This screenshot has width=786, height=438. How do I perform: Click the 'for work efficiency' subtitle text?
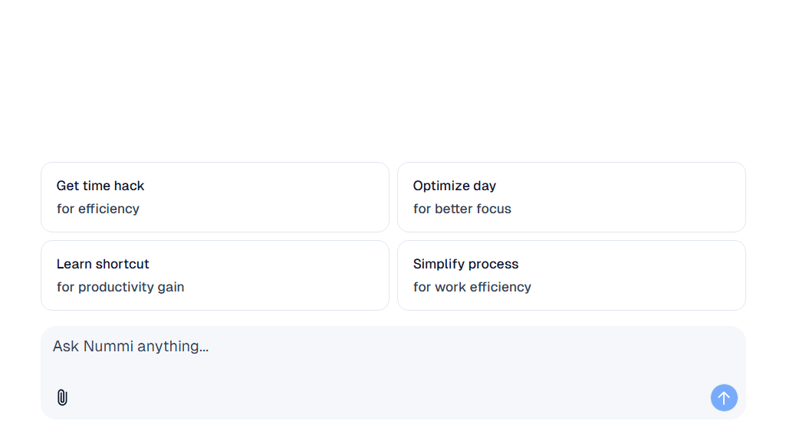tap(472, 287)
